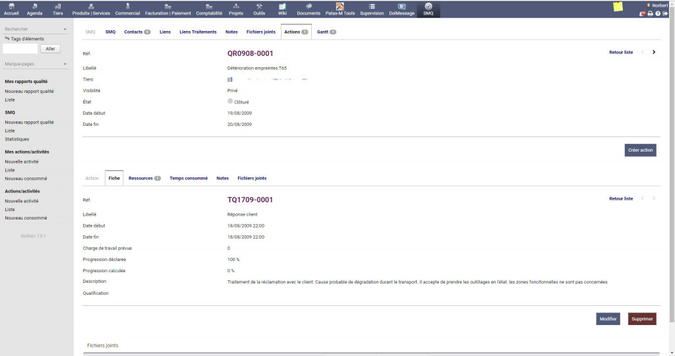Open the report Fichiers joints tab
This screenshot has width=675, height=356.
261,32
